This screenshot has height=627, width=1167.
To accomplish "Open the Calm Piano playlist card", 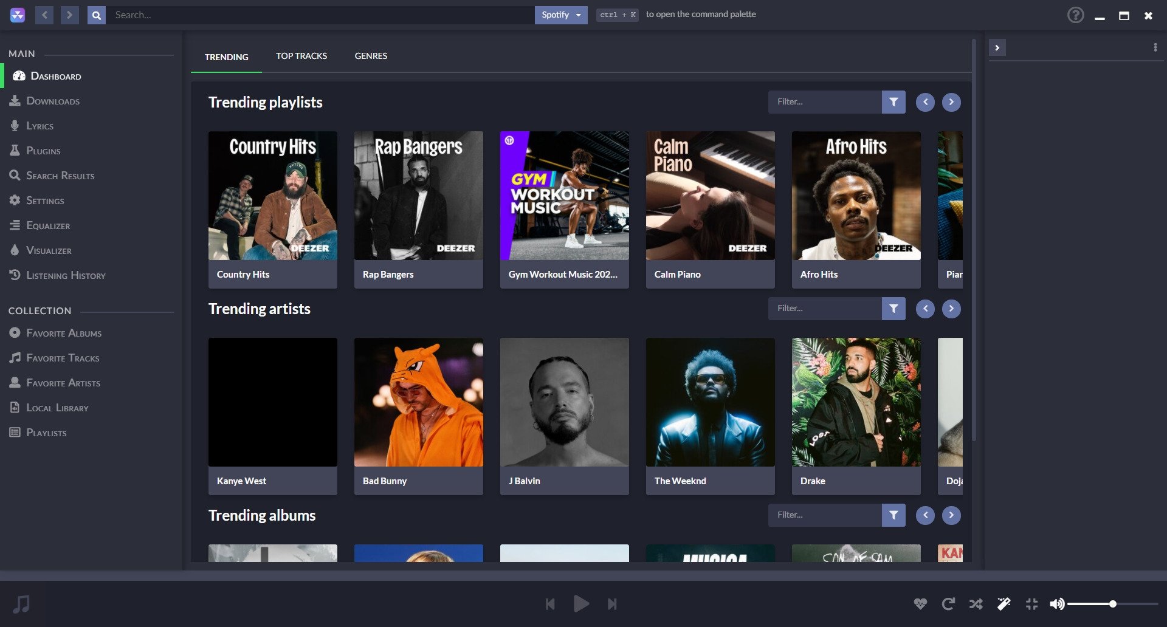I will (711, 210).
